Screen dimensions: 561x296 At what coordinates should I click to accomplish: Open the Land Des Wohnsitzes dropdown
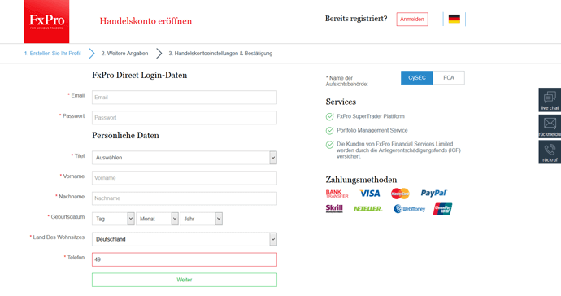pyautogui.click(x=185, y=239)
